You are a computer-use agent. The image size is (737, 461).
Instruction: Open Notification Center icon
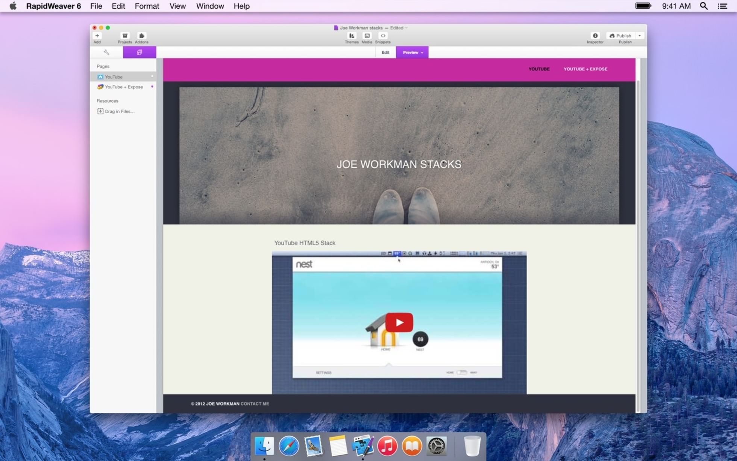click(x=722, y=6)
